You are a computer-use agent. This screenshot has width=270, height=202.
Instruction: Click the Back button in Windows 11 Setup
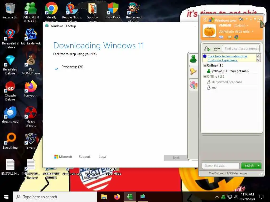176,158
